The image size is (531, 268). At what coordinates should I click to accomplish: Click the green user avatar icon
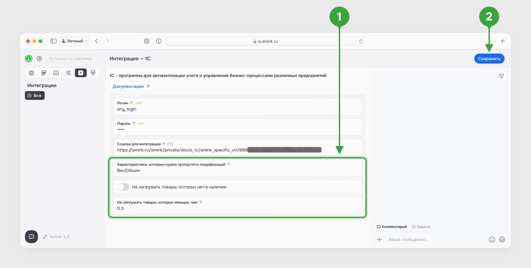(29, 59)
